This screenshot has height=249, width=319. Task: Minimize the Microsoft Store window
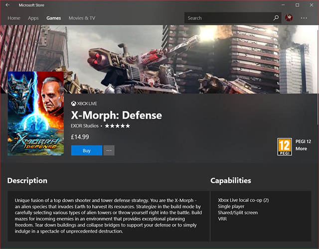pyautogui.click(x=283, y=5)
